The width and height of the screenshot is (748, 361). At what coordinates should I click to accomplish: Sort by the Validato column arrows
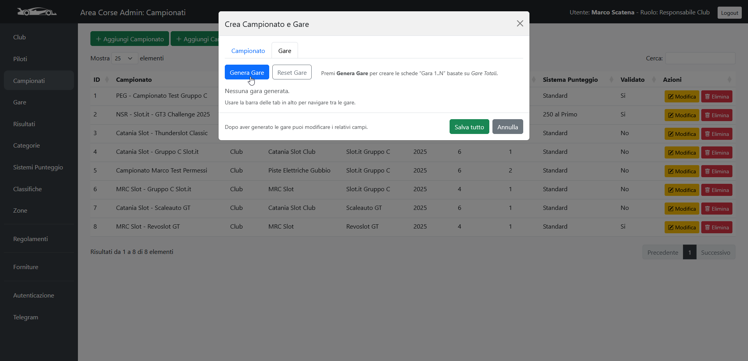click(654, 80)
